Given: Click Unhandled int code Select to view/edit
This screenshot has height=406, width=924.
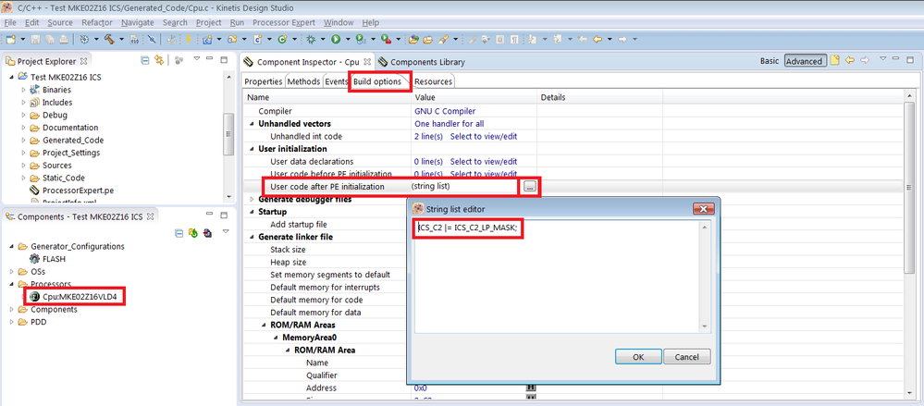Looking at the screenshot, I should (x=484, y=136).
